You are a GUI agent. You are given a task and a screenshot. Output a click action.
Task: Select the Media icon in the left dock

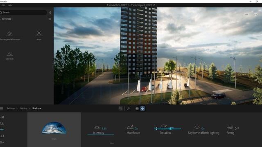pos(2,136)
